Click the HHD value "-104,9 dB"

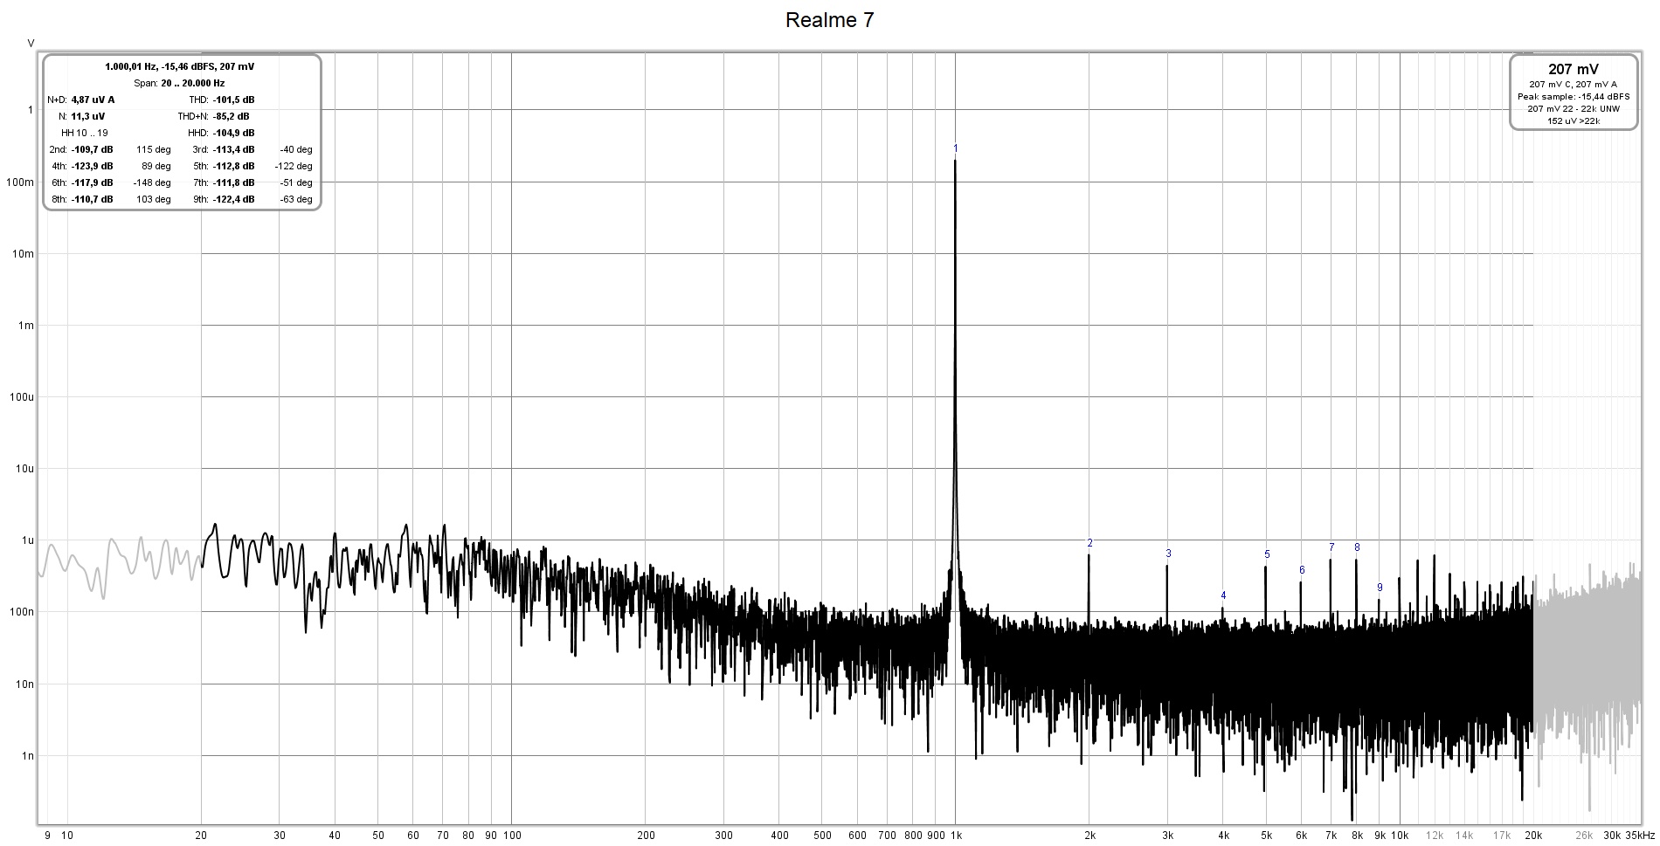pyautogui.click(x=233, y=133)
